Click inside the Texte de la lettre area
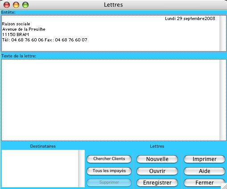This screenshot has height=189, width=227. tap(110, 100)
